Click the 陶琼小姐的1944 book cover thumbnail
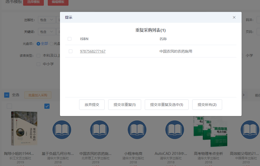Image resolution: width=260 pixels, height=166 pixels. (24, 128)
